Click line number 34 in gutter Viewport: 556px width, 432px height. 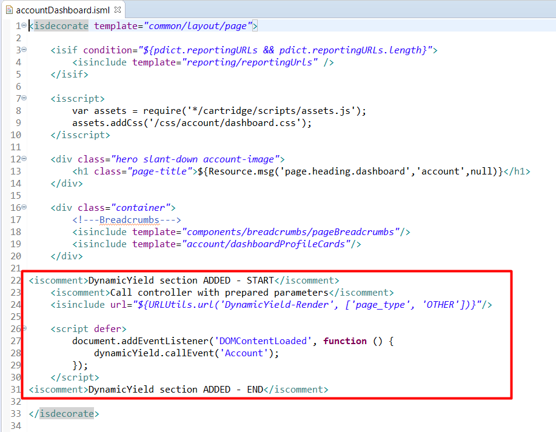click(x=16, y=426)
